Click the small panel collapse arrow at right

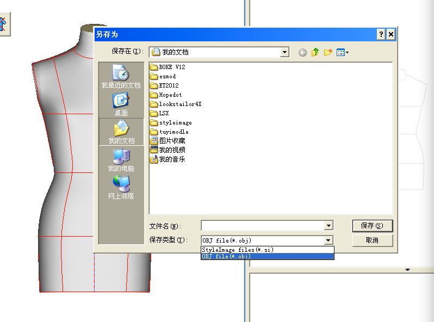(407, 270)
